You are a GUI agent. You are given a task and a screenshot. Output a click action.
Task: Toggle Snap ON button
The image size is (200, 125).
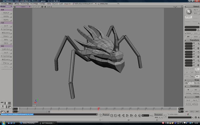point(186,83)
